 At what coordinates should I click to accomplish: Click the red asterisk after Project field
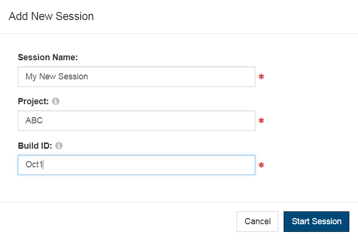pos(261,120)
